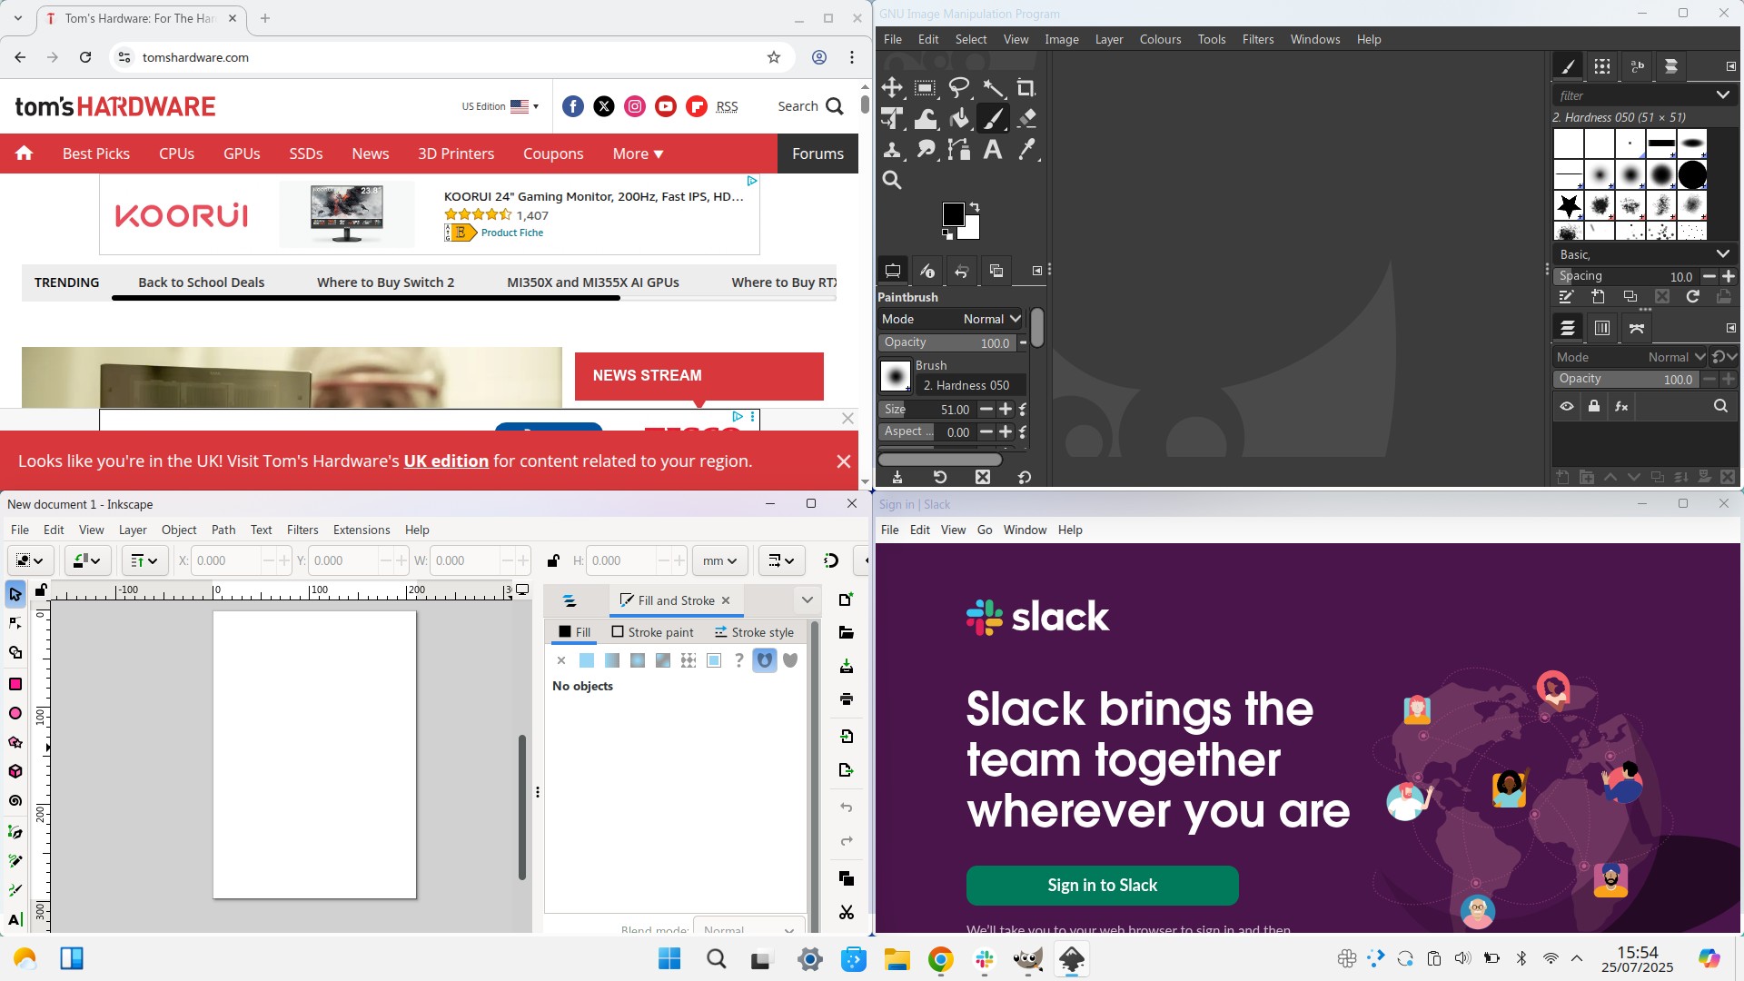The width and height of the screenshot is (1744, 981).
Task: Activate the 3D Box tool in Inkscape
Action: pos(15,771)
